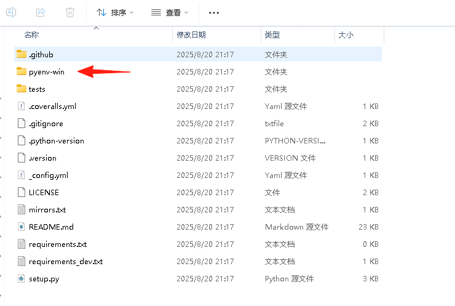This screenshot has width=455, height=306.
Task: Click the .gitignore file icon
Action: click(x=22, y=123)
